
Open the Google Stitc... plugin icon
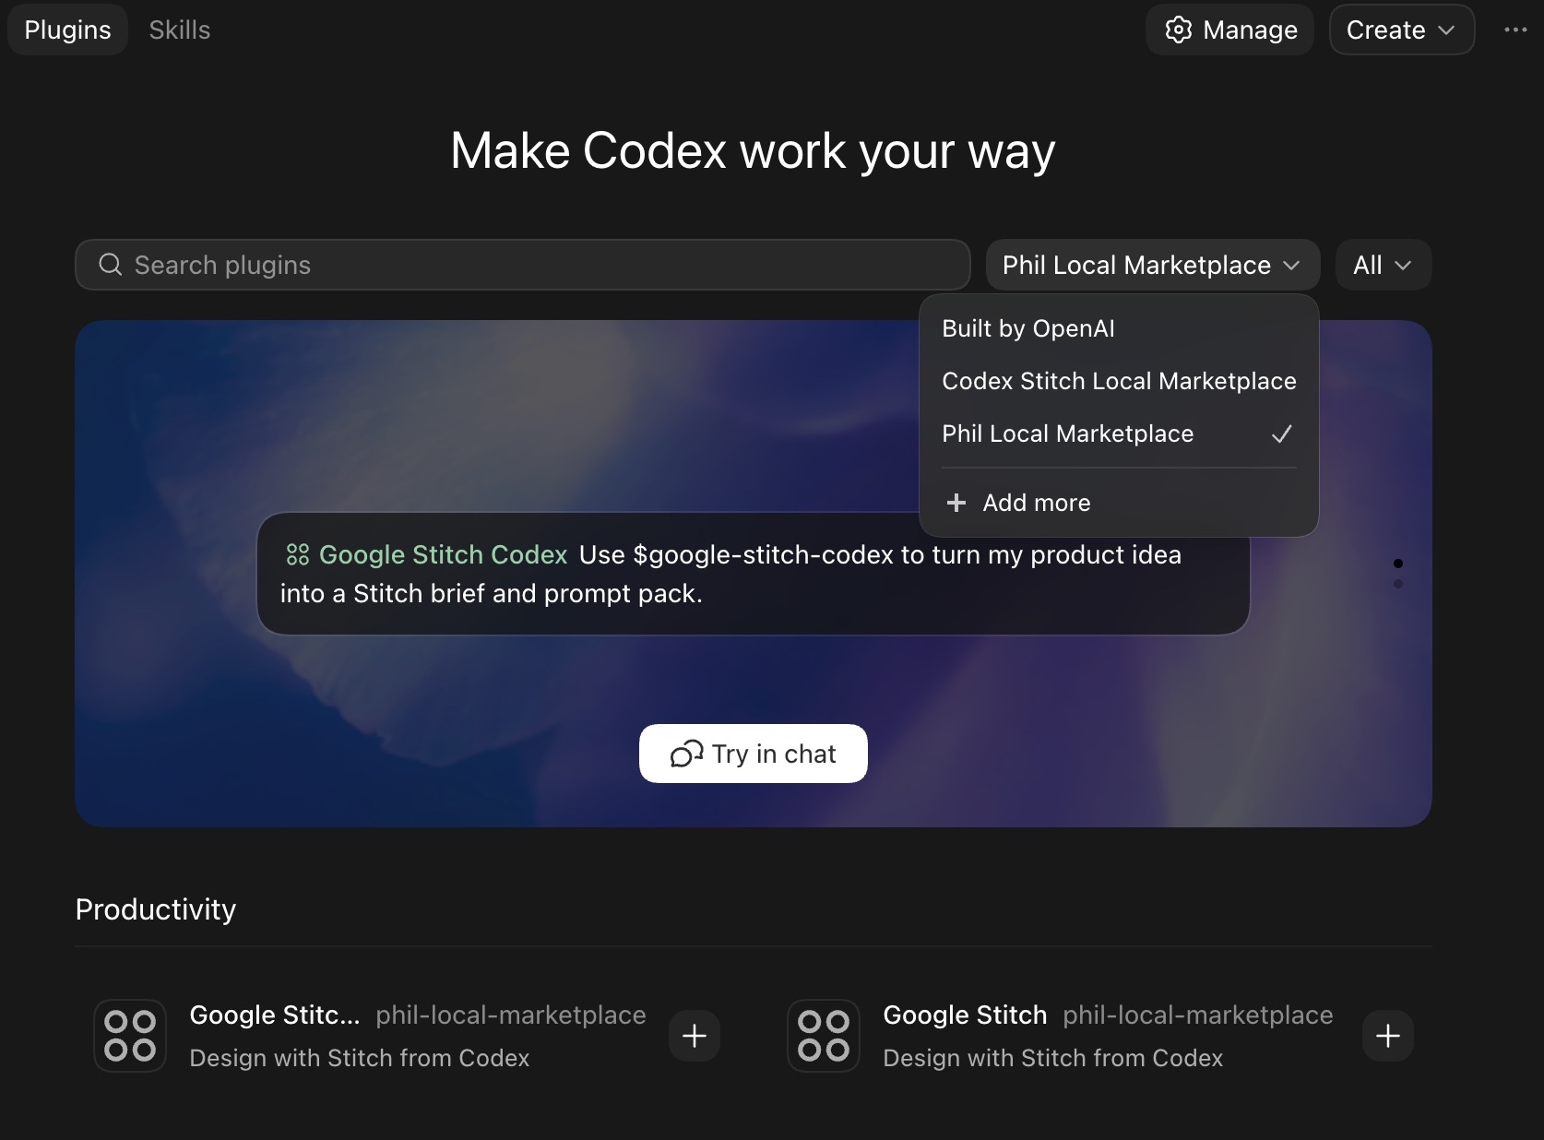pyautogui.click(x=130, y=1036)
